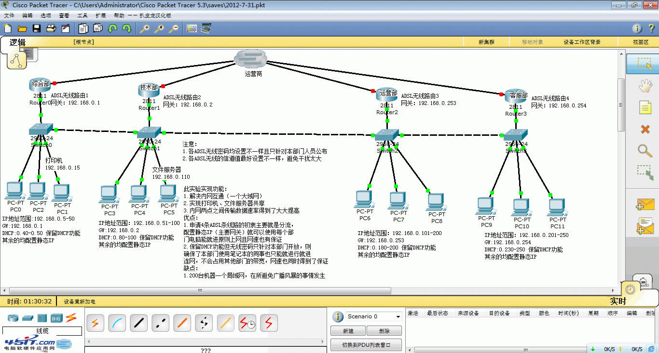The width and height of the screenshot is (659, 353).
Task: Open the 选项 menu
Action: point(46,15)
